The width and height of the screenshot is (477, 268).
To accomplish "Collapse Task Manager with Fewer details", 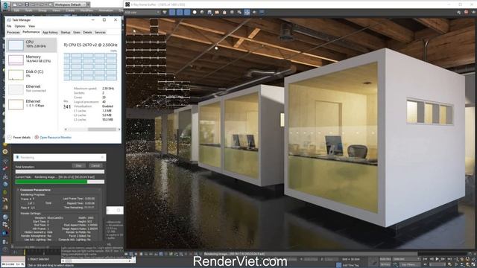I will pos(19,137).
